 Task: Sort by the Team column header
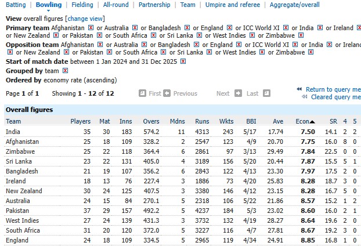13,121
